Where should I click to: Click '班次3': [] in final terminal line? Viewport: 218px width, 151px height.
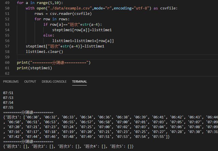click(x=68, y=146)
